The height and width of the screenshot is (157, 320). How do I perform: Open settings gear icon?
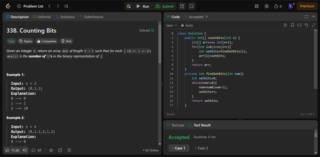tap(266, 6)
